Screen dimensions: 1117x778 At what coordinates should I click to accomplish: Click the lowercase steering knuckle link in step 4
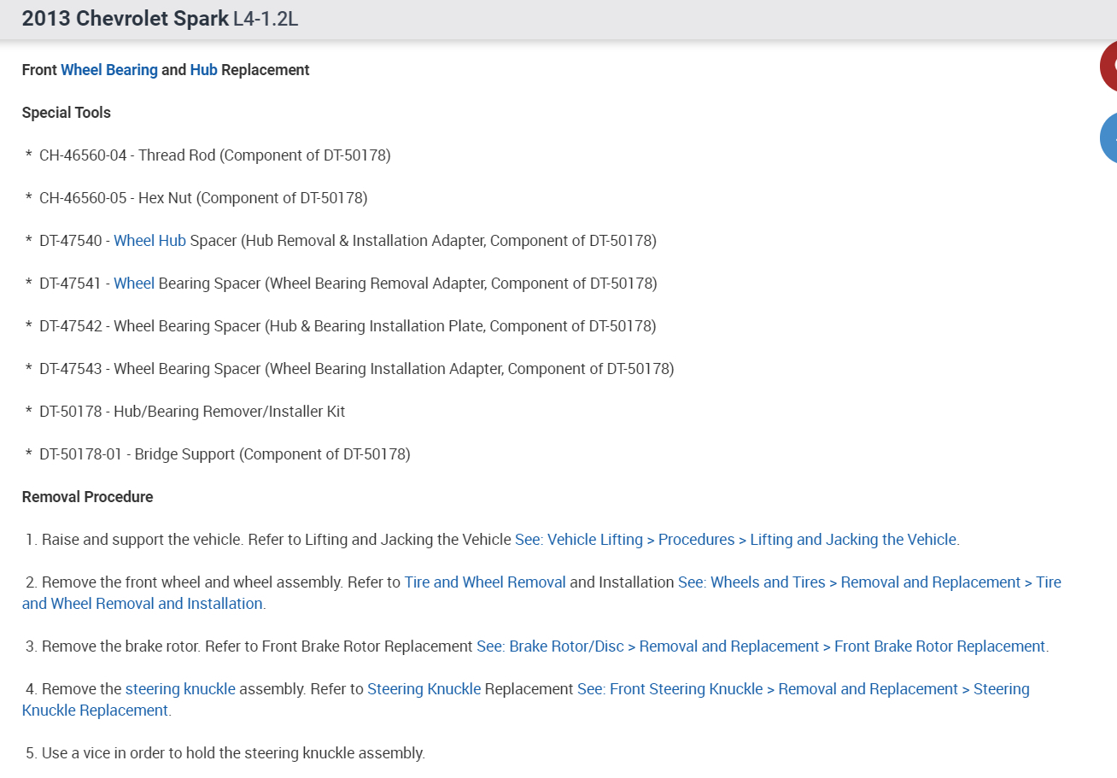[180, 689]
